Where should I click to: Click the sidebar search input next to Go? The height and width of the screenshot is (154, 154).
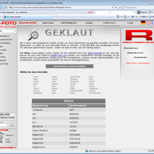pyautogui.click(x=4, y=125)
